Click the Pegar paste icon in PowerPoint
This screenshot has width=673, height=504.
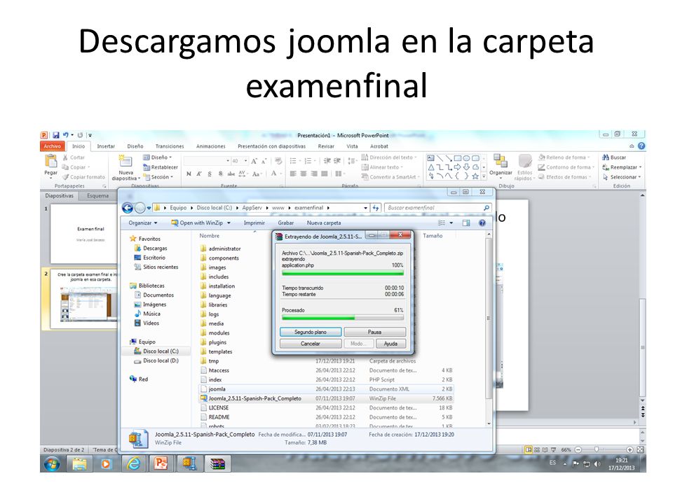(50, 161)
